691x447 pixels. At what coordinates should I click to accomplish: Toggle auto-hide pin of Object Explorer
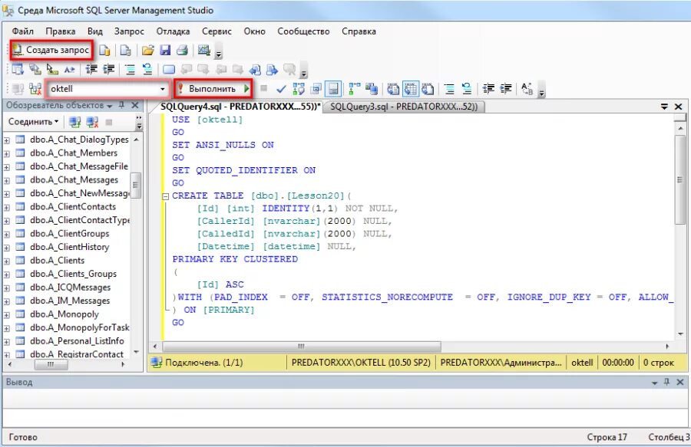click(122, 105)
